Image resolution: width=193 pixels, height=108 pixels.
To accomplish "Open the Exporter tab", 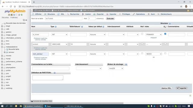I will pos(99,14).
